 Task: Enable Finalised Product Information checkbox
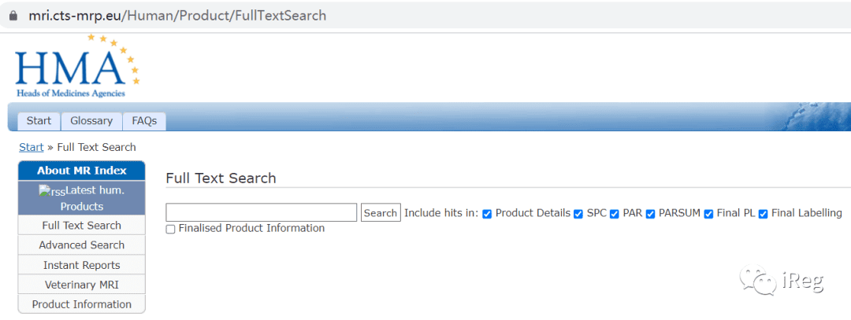click(x=170, y=229)
